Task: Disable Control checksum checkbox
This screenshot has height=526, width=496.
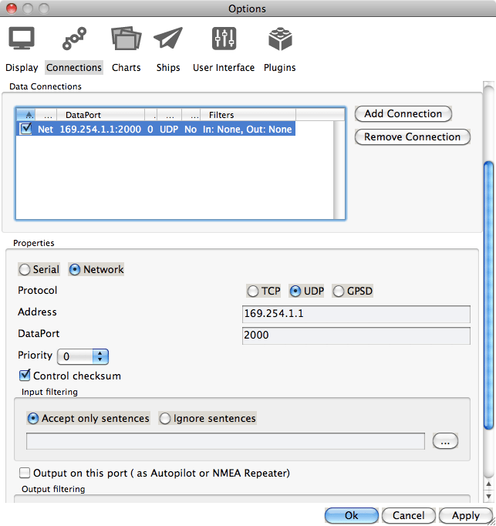Action: pyautogui.click(x=25, y=376)
